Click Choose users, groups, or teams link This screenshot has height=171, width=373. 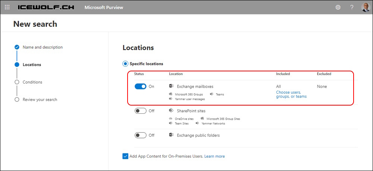tap(291, 94)
